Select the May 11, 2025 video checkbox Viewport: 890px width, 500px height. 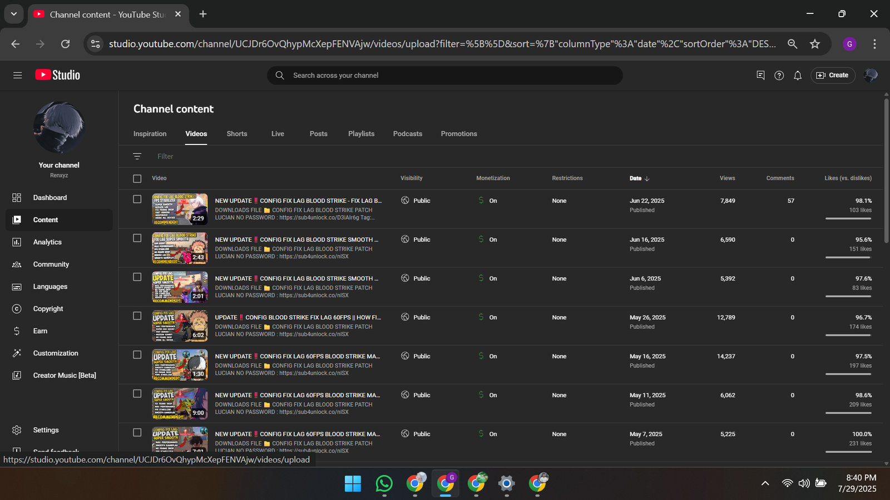(137, 393)
